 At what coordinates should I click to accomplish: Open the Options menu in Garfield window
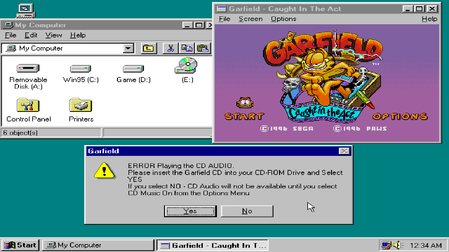pos(283,19)
